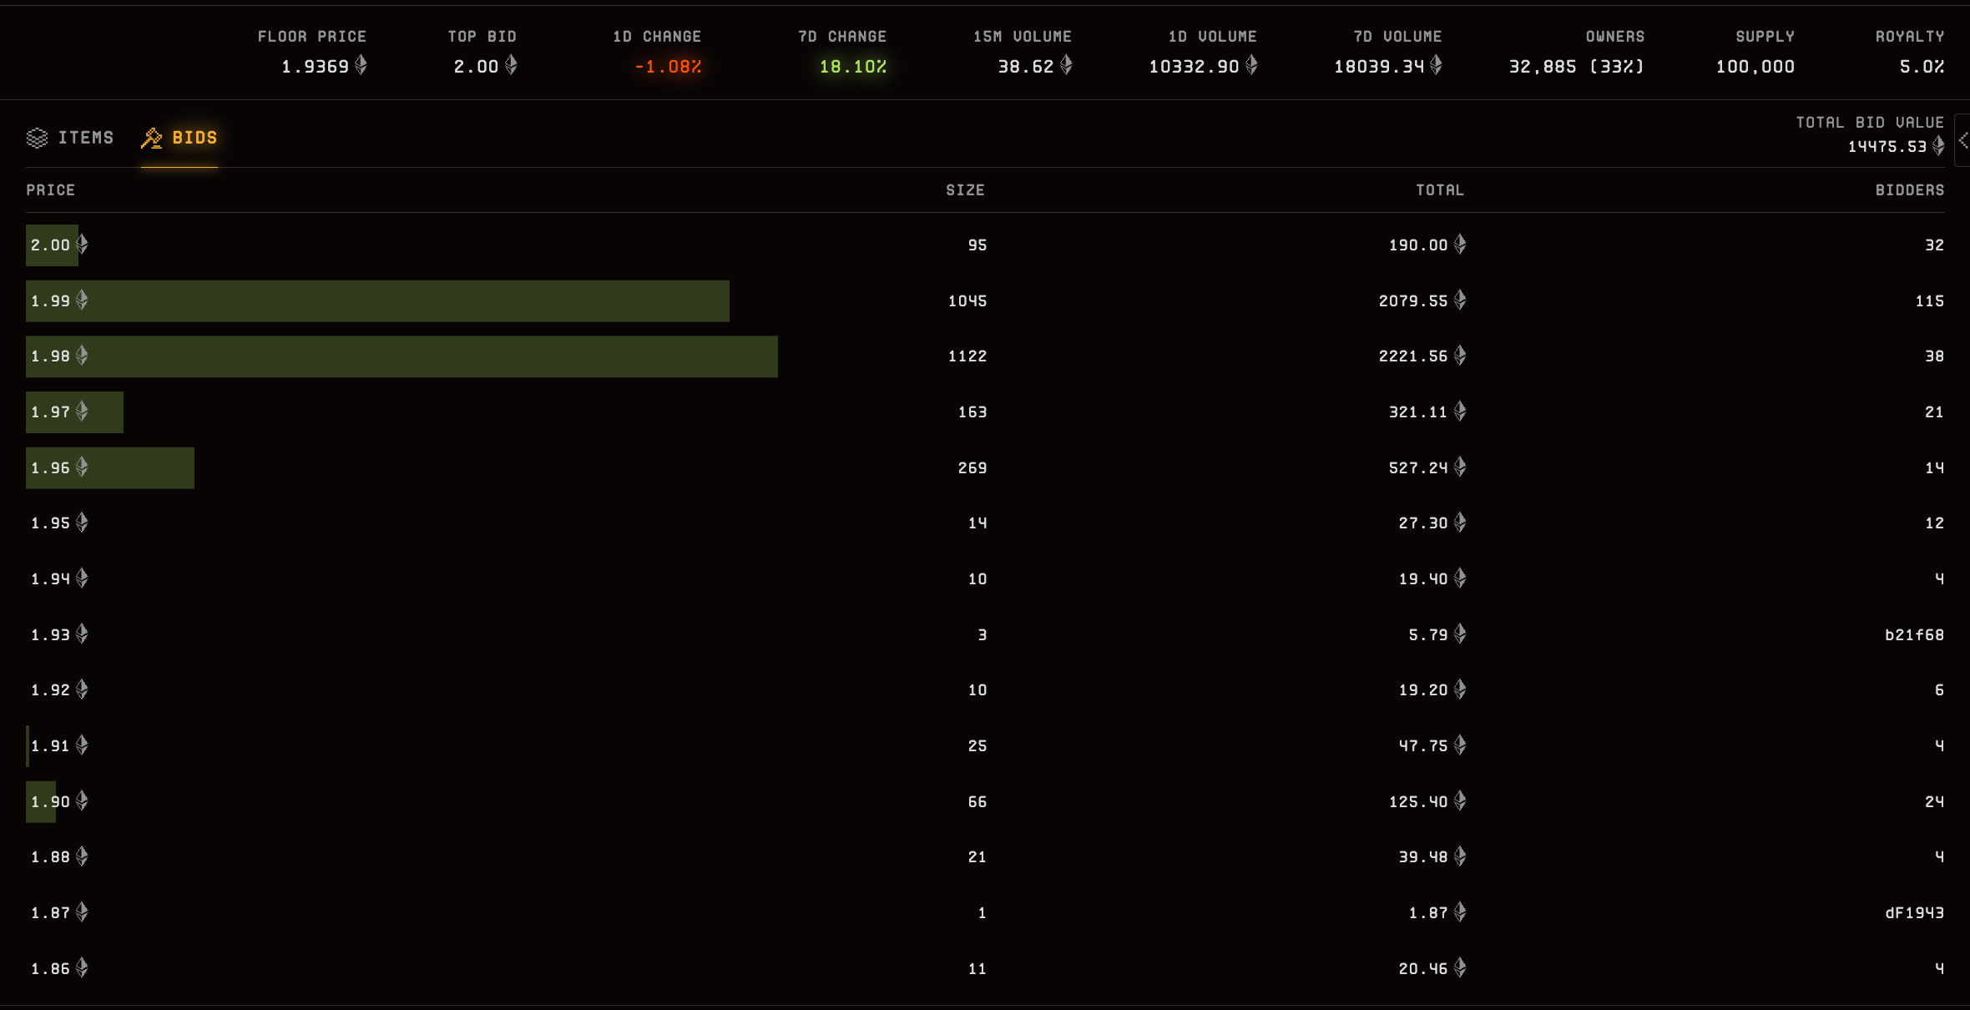Click ETH icon beside 15M Volume

[x=1066, y=65]
